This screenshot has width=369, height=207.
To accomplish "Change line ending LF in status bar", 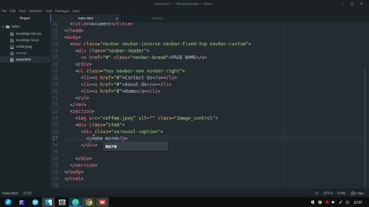I will point(317,193).
